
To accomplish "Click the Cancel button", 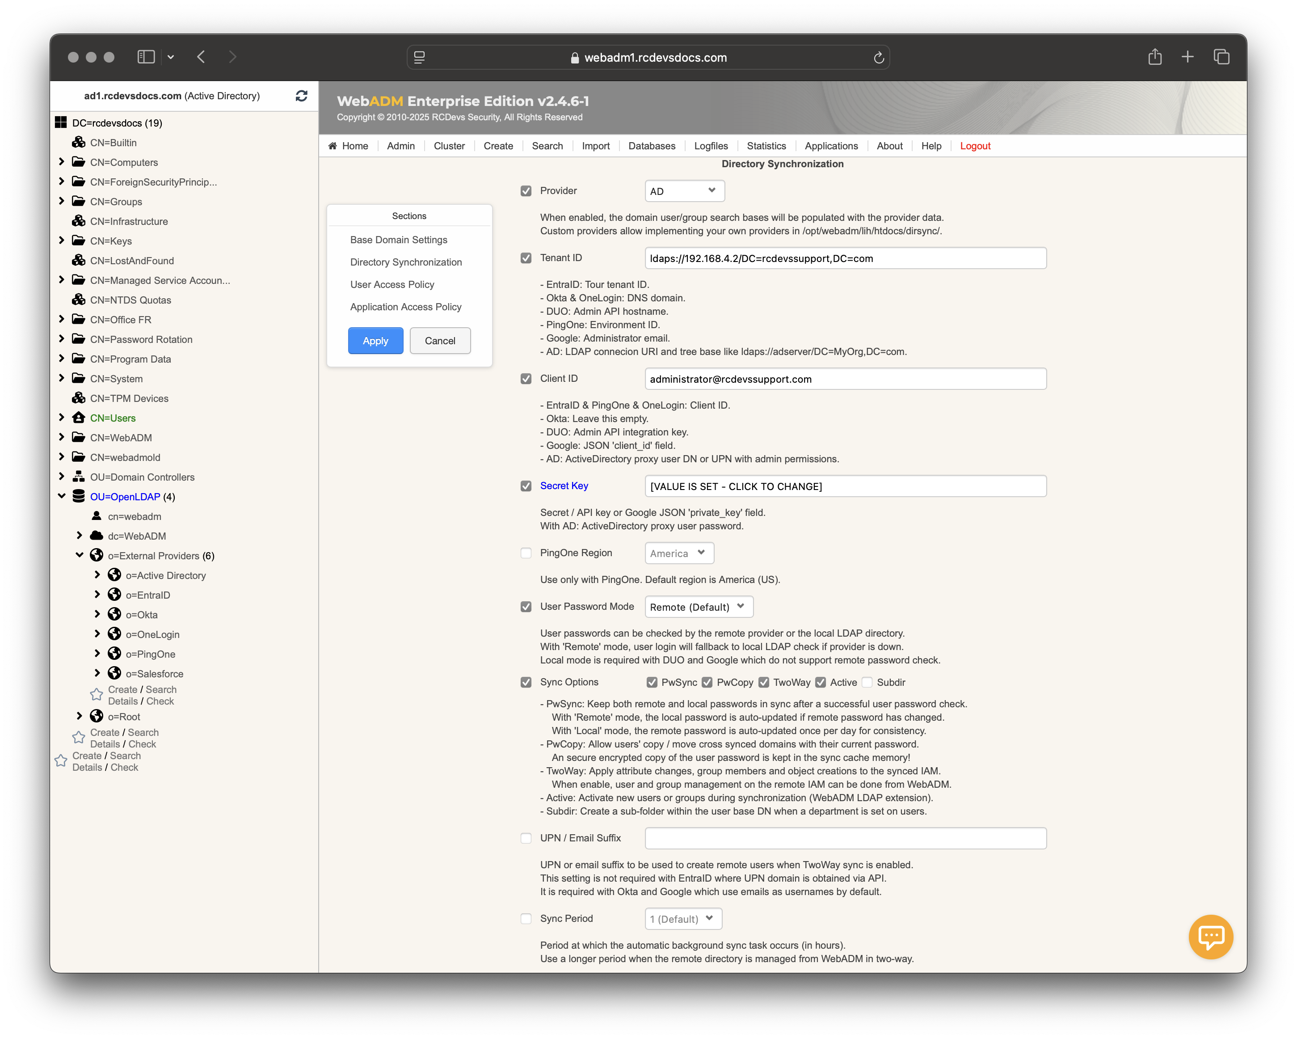I will pos(440,341).
